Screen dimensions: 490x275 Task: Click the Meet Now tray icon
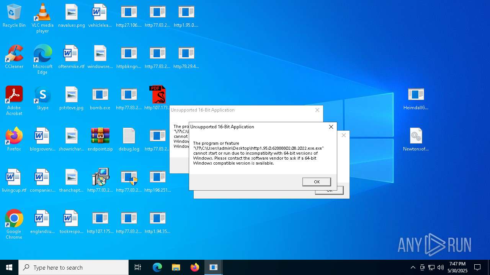pyautogui.click(x=422, y=267)
